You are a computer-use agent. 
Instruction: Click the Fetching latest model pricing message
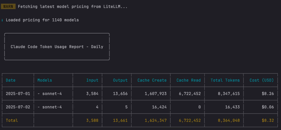pyautogui.click(x=73, y=6)
